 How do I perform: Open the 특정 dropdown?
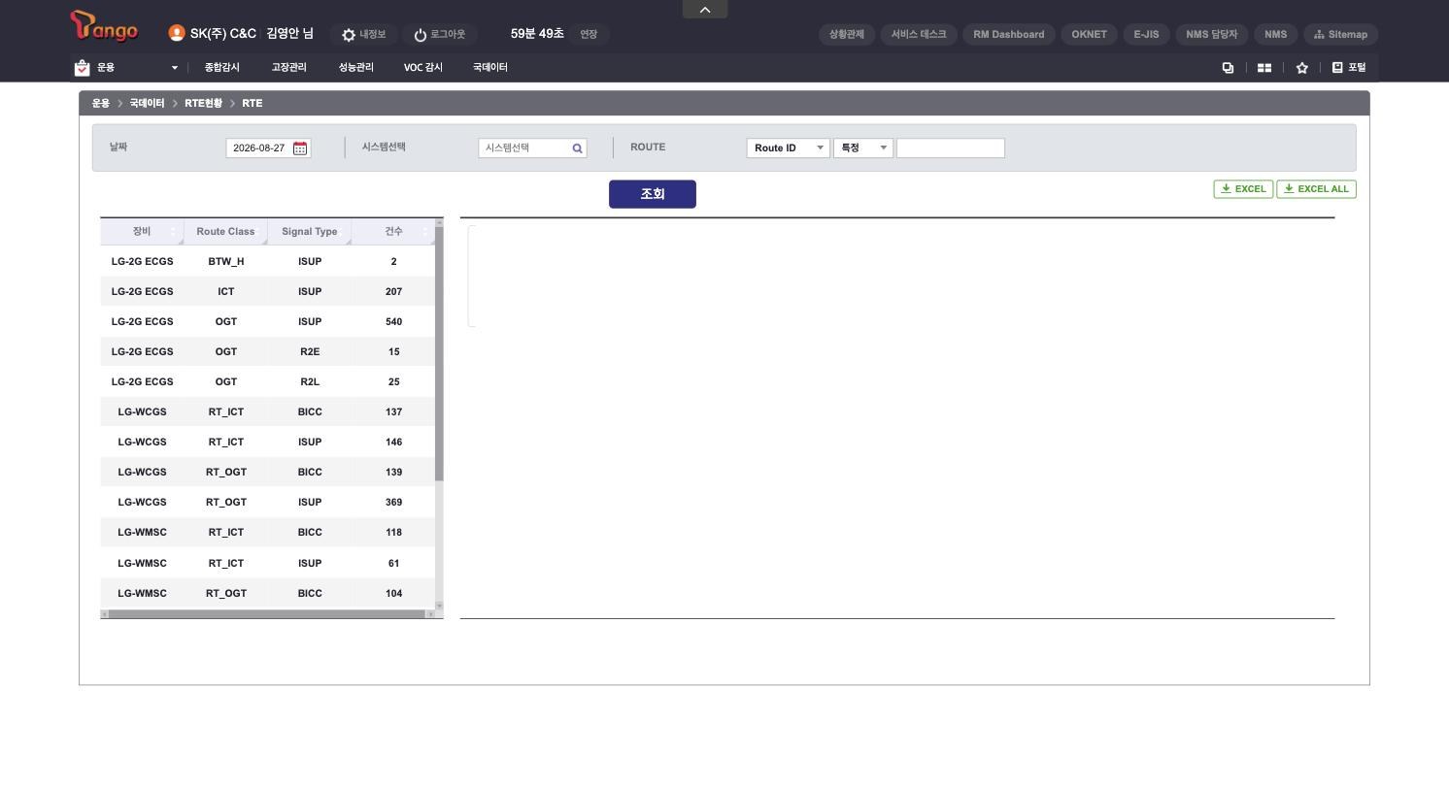[862, 148]
